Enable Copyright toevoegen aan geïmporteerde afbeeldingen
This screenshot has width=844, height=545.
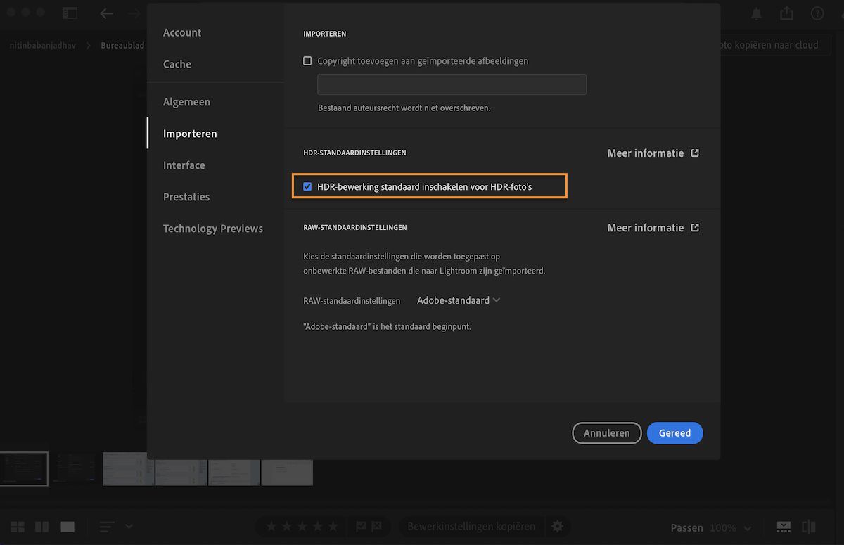(307, 60)
